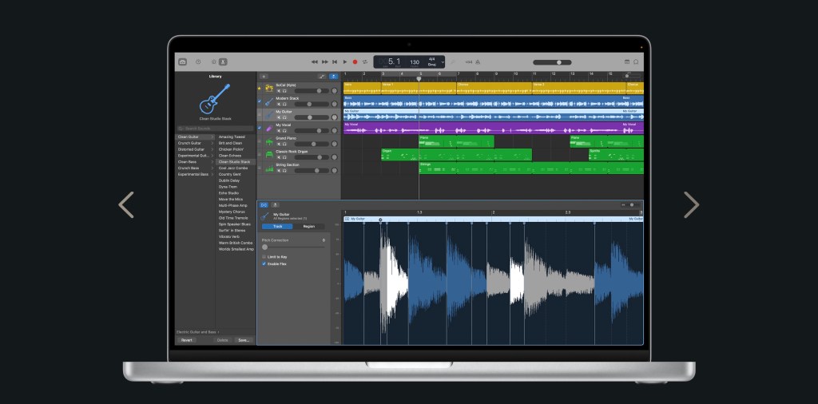Click the Save... button in Library
Viewport: 818px width, 404px height.
[244, 339]
